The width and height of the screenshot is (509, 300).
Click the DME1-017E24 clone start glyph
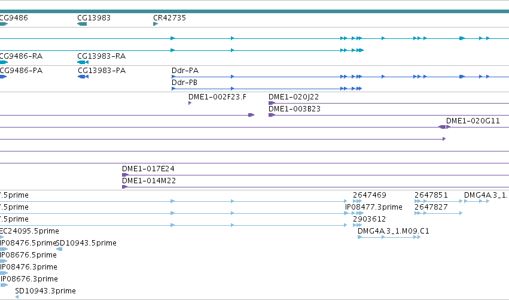pyautogui.click(x=125, y=175)
